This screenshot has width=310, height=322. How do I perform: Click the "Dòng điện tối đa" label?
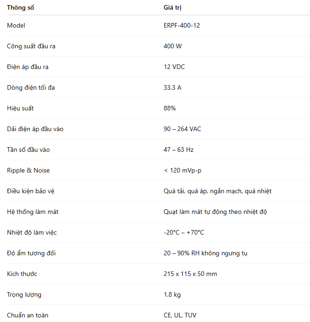click(x=31, y=87)
